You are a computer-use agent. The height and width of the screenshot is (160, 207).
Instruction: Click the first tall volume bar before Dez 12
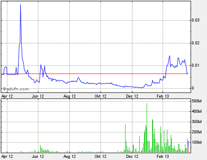[x=125, y=138]
